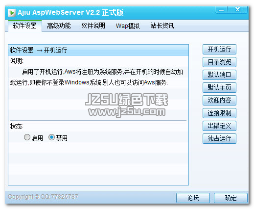The width and height of the screenshot is (254, 209).
Task: Click the 软件设置 → 开机运行 panel header
Action: (98, 50)
